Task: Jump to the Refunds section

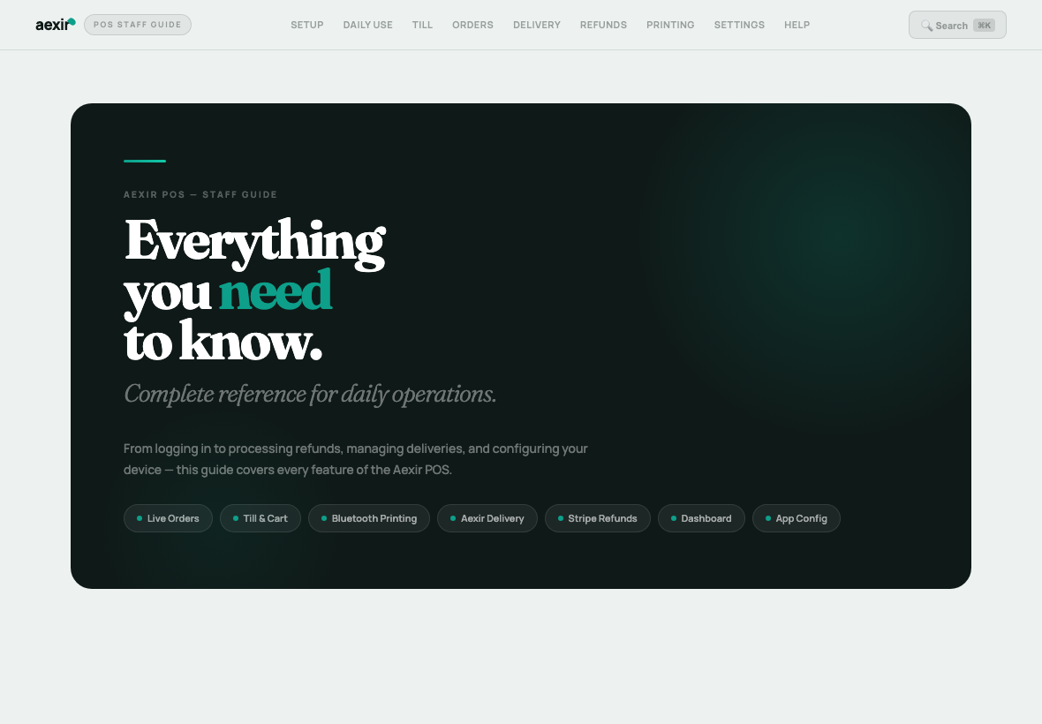Action: (603, 25)
